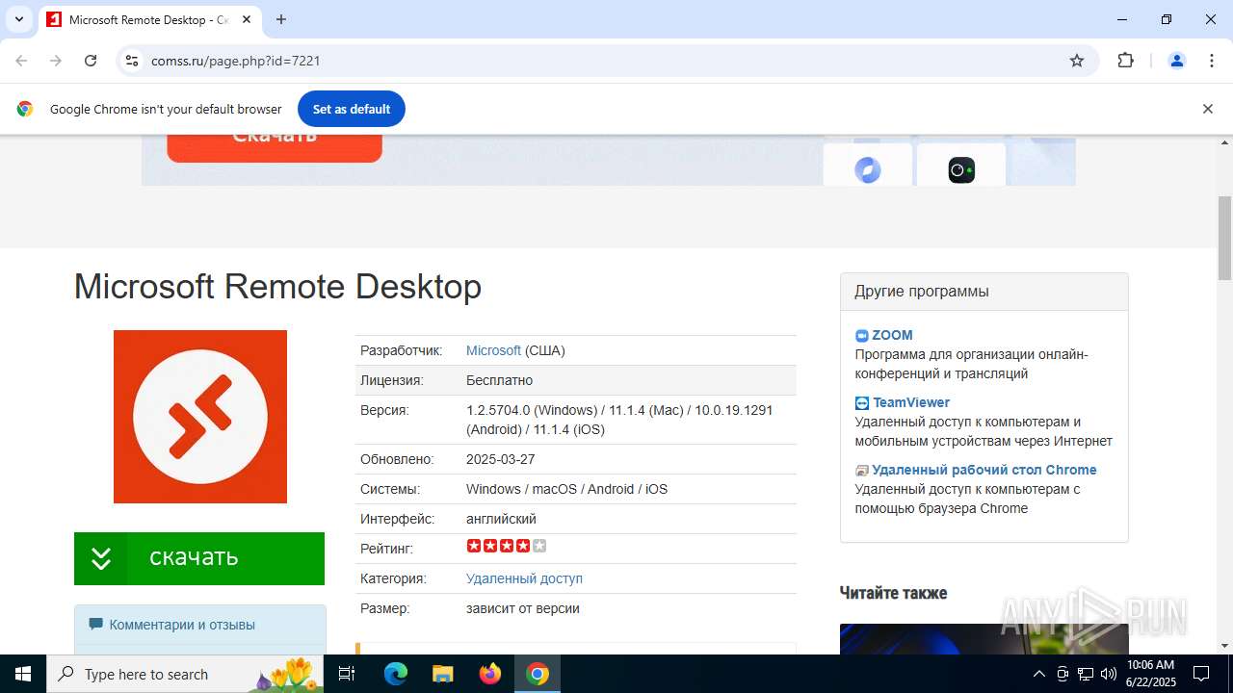Viewport: 1233px width, 693px height.
Task: Click the page vertical scrollbar thumb
Action: pos(1225,238)
